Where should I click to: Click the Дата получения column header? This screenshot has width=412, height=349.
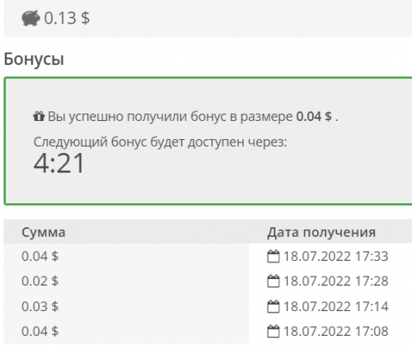321,232
